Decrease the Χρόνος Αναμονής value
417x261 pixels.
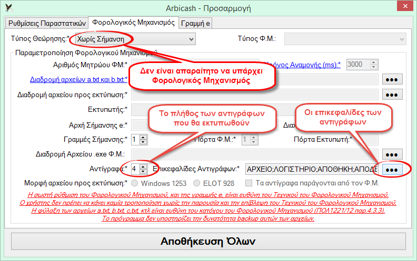374,67
